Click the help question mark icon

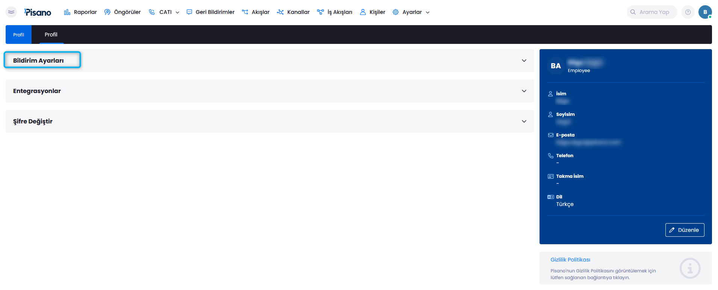pos(688,12)
